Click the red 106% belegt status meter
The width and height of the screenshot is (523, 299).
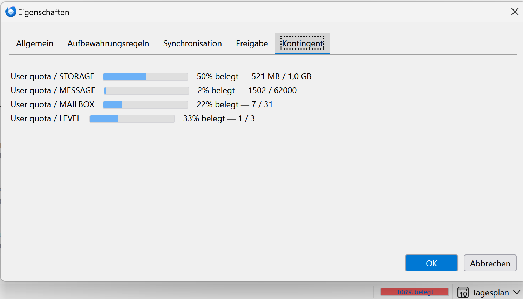[x=415, y=292]
